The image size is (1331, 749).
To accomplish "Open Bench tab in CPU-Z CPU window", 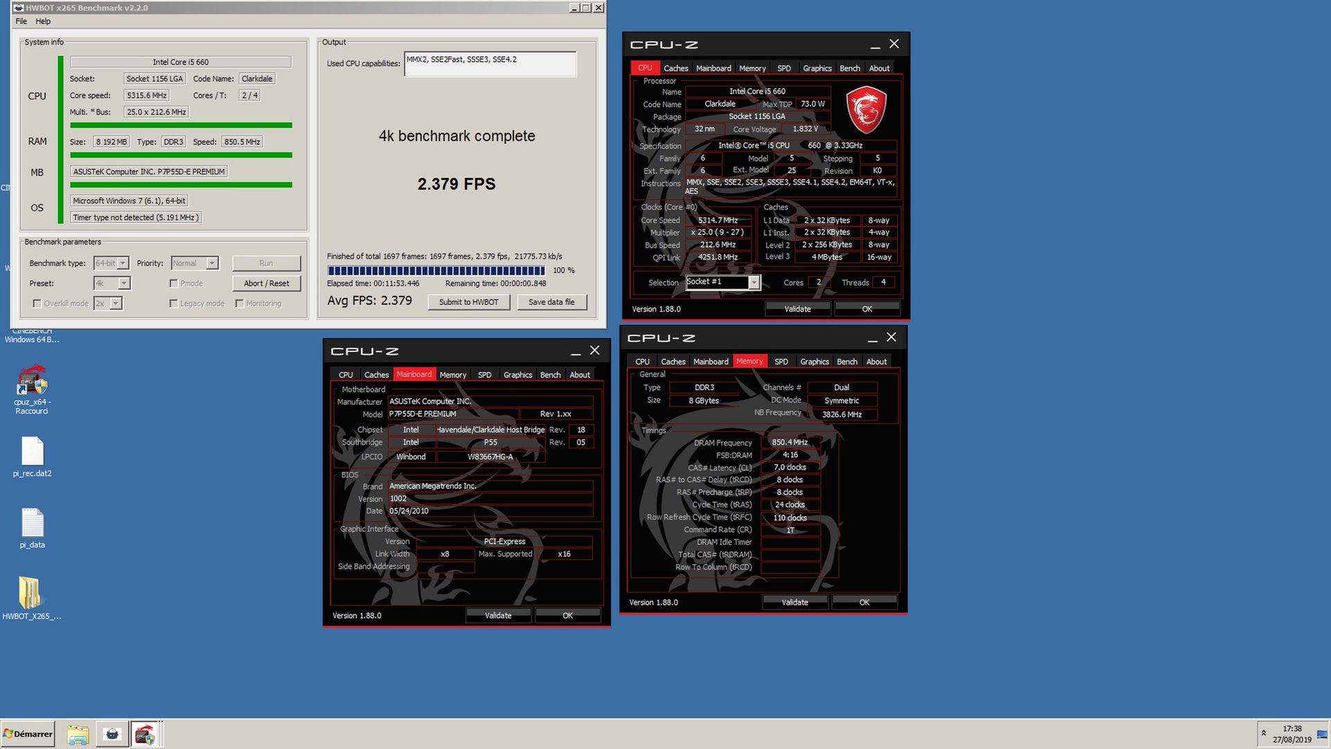I will tap(849, 68).
